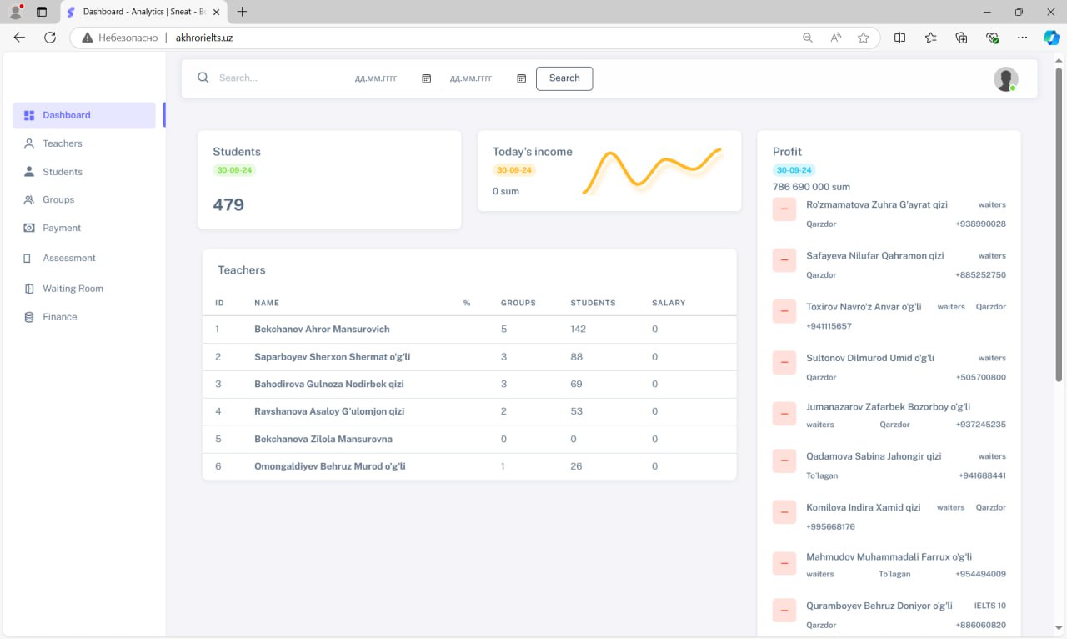Screen dimensions: 1067x639
Task: Open the second date calendar picker icon
Action: [x=521, y=78]
